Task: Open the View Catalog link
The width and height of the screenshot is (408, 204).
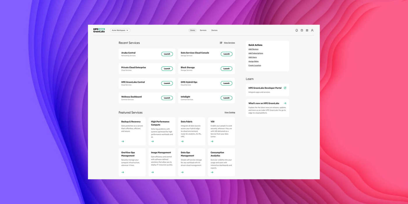Action: pyautogui.click(x=230, y=112)
